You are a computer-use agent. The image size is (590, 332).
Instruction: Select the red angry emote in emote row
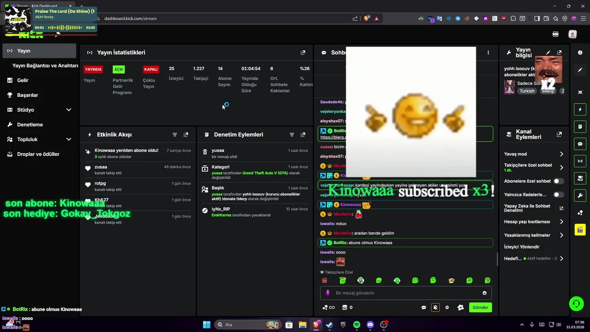point(324,280)
